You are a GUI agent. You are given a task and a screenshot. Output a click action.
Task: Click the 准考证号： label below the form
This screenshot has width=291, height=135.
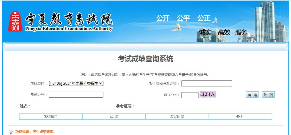(x=125, y=106)
